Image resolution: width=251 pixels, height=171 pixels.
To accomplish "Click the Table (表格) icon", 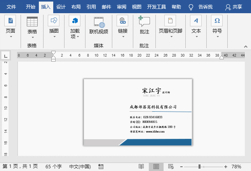I will point(32,22).
